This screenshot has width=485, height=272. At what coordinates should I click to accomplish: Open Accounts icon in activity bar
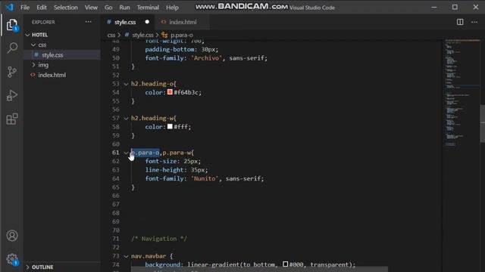tap(12, 236)
